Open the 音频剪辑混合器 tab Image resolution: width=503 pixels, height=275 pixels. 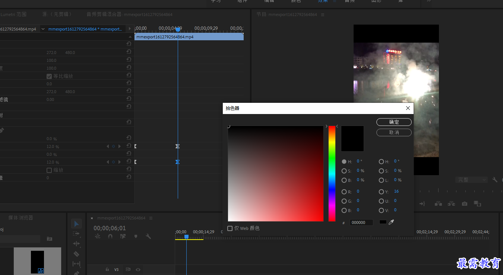(129, 15)
